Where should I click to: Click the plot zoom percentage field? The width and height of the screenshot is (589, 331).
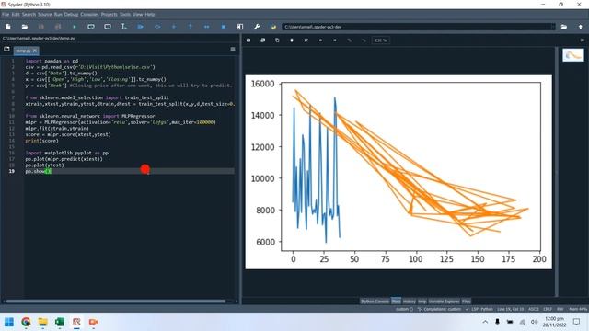(x=381, y=40)
